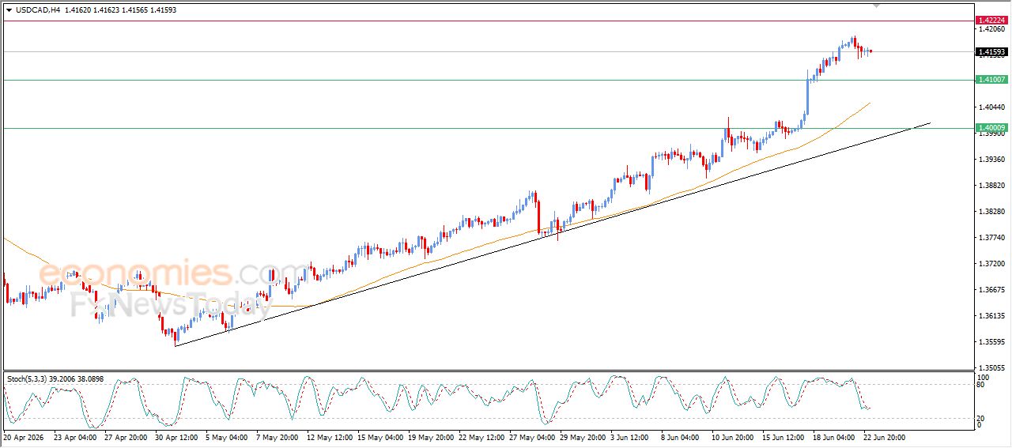Image resolution: width=1012 pixels, height=448 pixels.
Task: Click the 29 May 20:00 time label
Action: coord(582,437)
